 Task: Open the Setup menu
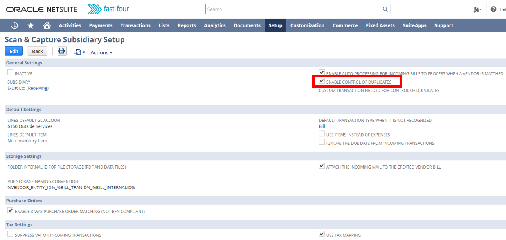click(x=276, y=25)
